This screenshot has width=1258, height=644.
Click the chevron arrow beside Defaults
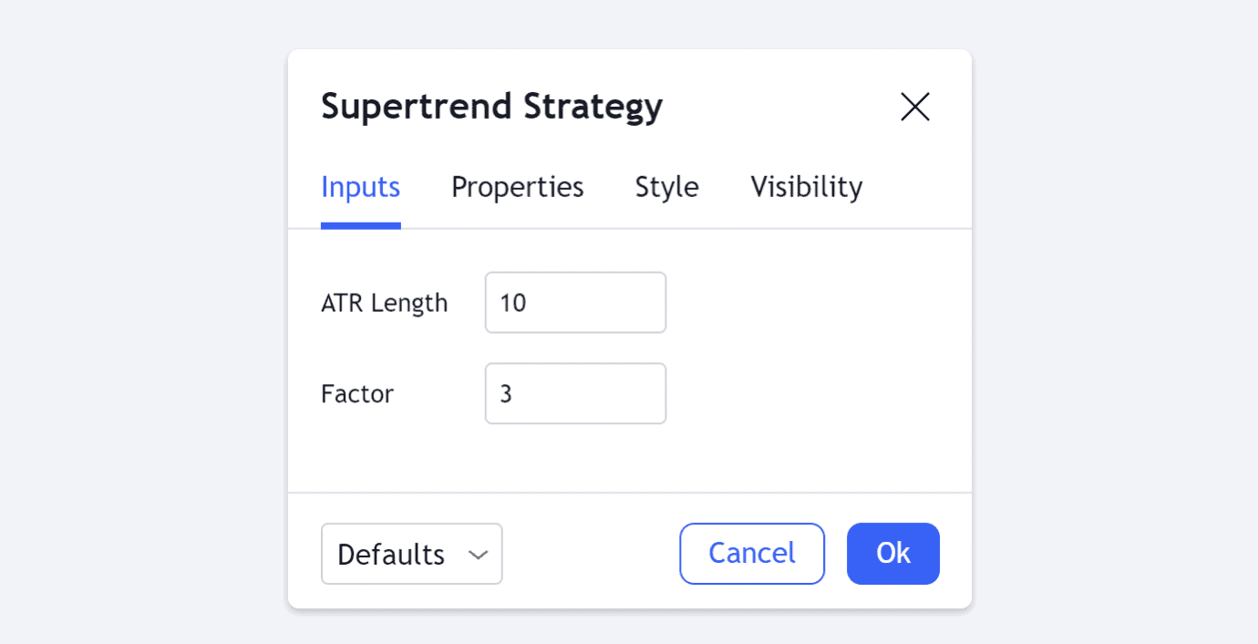[x=479, y=555]
